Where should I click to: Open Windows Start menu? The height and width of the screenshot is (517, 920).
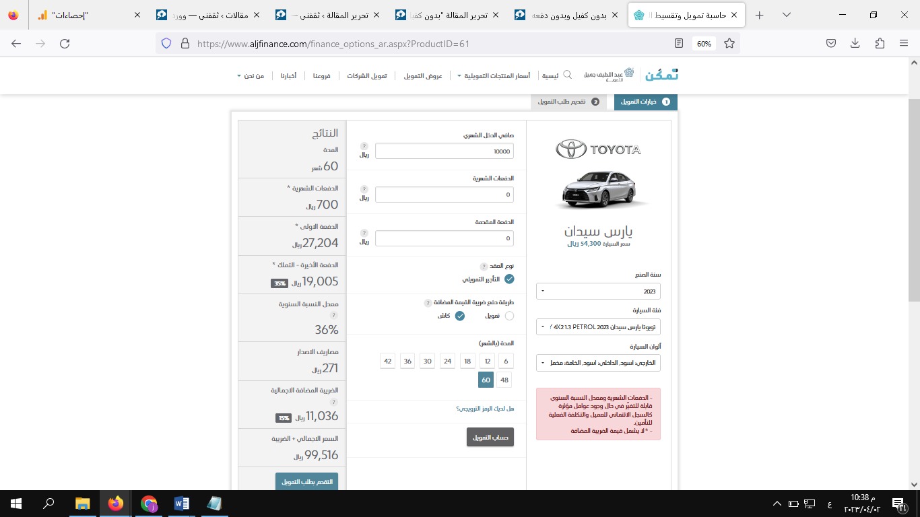coord(15,503)
